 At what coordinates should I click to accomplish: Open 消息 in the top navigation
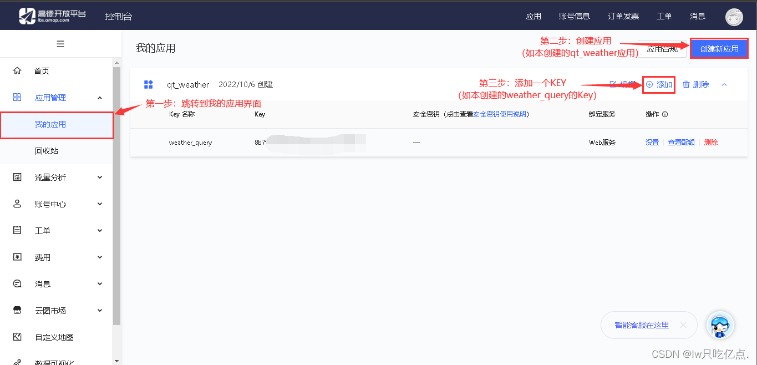(698, 16)
